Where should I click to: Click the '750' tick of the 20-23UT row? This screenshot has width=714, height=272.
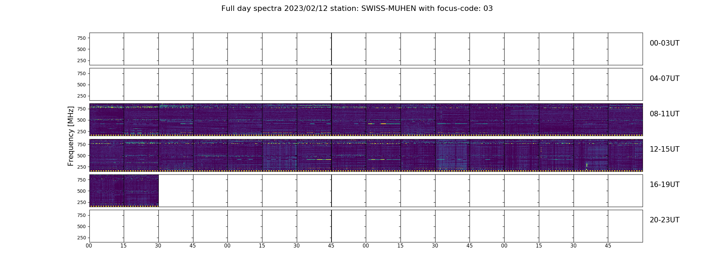[81, 215]
